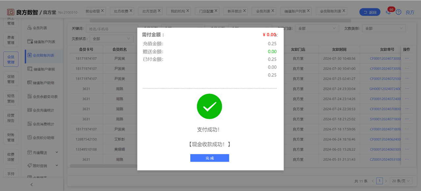421x191 pixels.
Task: Open actions menu for row 2024-07-24 23:30:04
Action: point(407,89)
